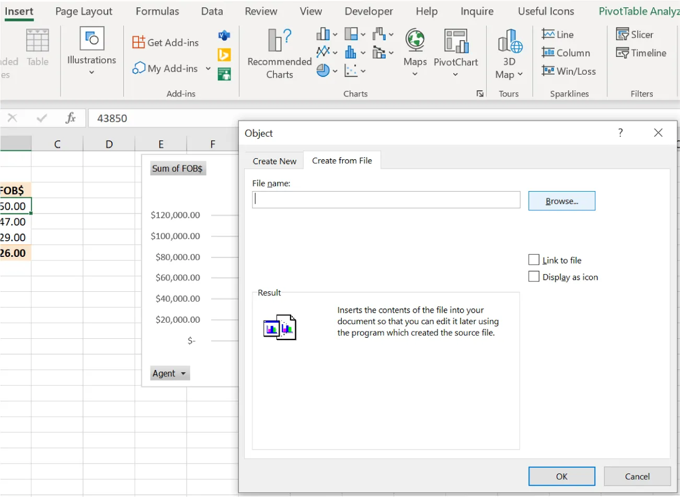Check Display as icon option
The image size is (680, 497).
coord(534,276)
